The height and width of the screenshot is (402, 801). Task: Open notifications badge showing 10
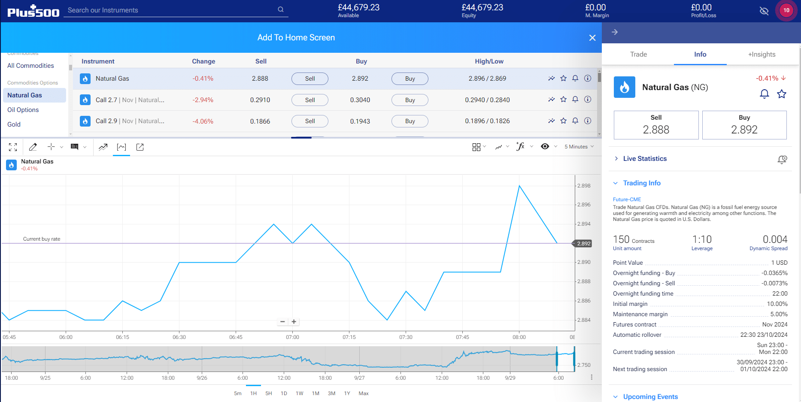point(786,10)
